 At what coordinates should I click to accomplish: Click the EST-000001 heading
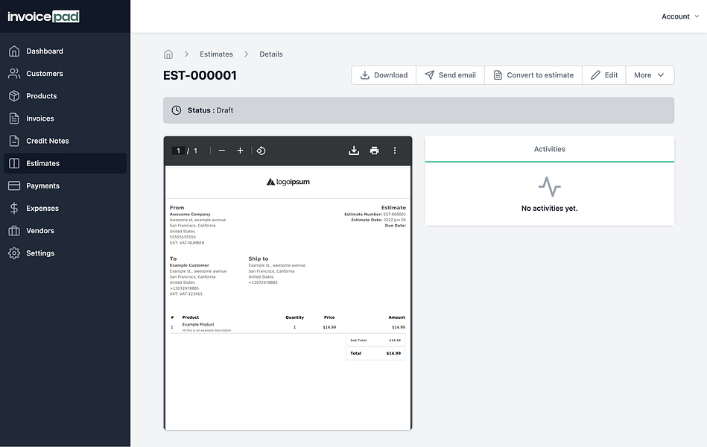pyautogui.click(x=200, y=75)
